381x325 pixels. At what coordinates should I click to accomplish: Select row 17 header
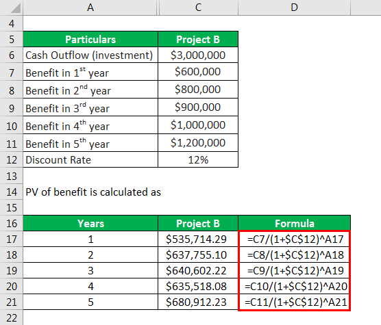tap(12, 239)
